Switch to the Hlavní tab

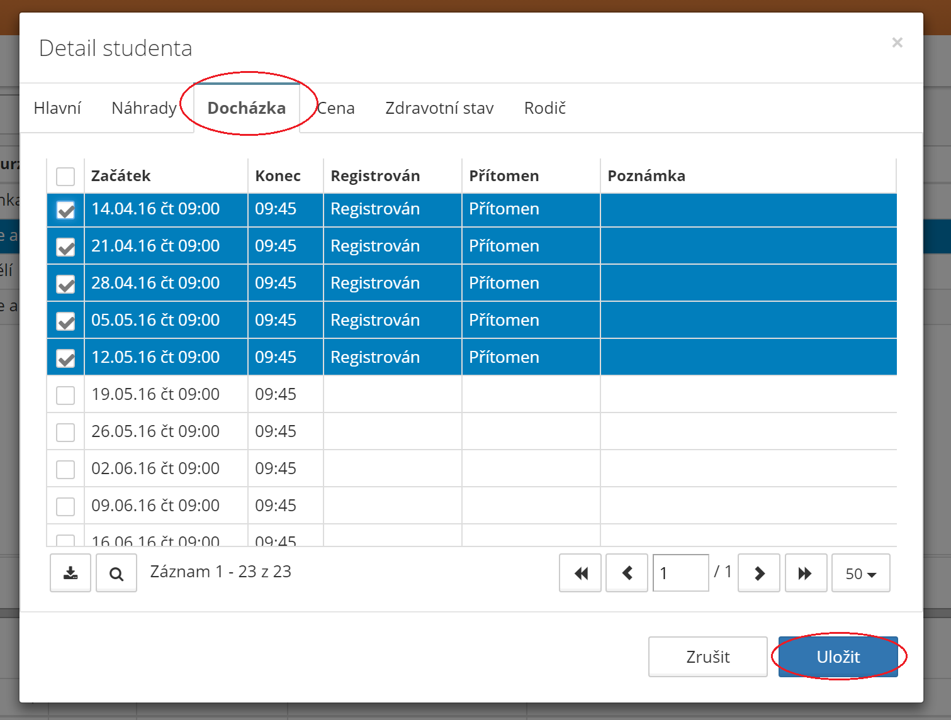pyautogui.click(x=57, y=108)
